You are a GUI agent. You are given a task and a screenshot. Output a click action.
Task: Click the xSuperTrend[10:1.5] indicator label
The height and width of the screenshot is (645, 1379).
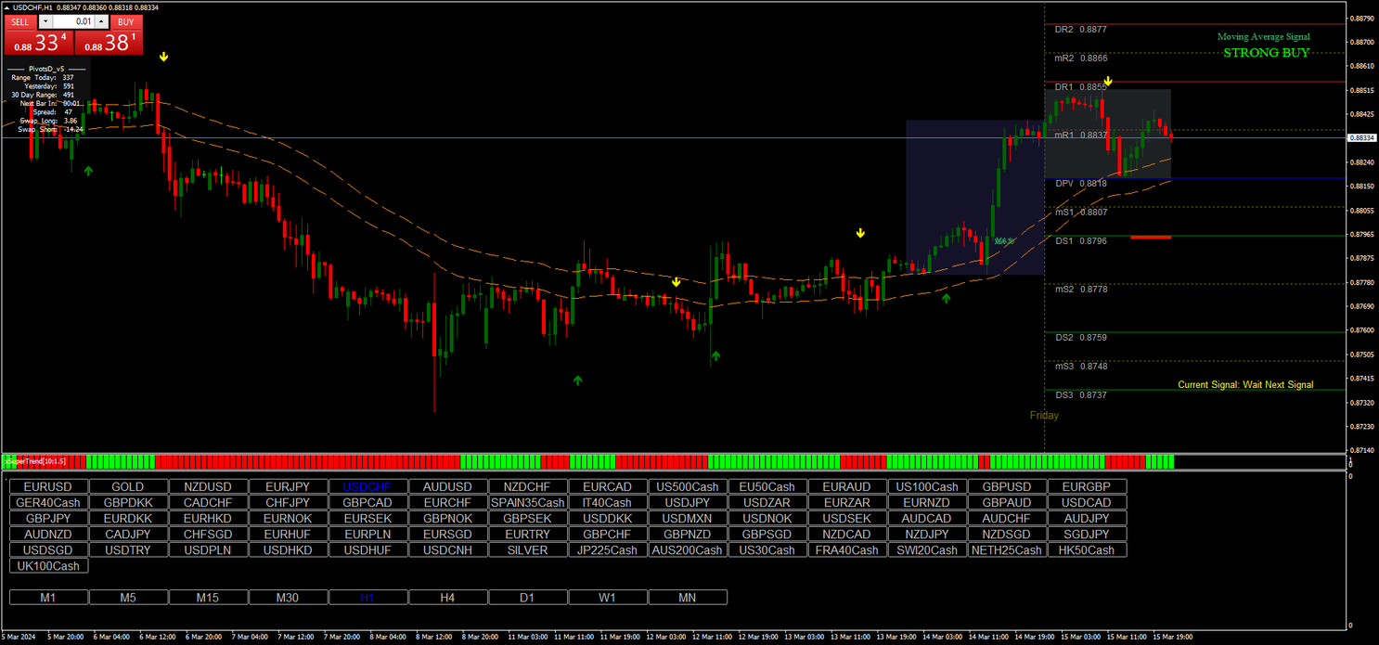click(x=33, y=459)
